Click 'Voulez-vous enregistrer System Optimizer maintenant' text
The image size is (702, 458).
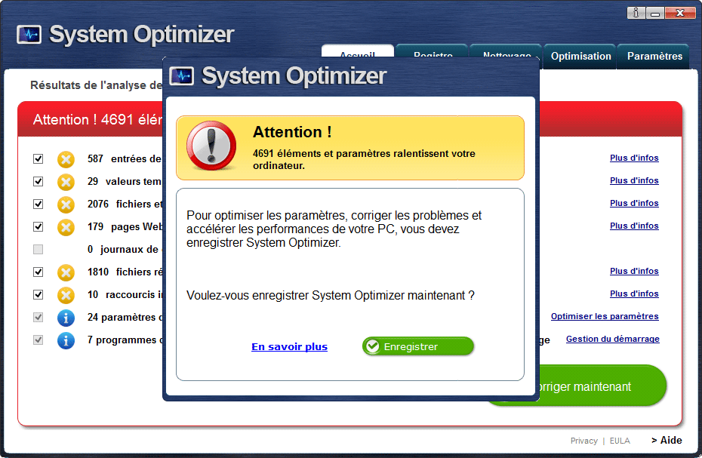click(331, 296)
